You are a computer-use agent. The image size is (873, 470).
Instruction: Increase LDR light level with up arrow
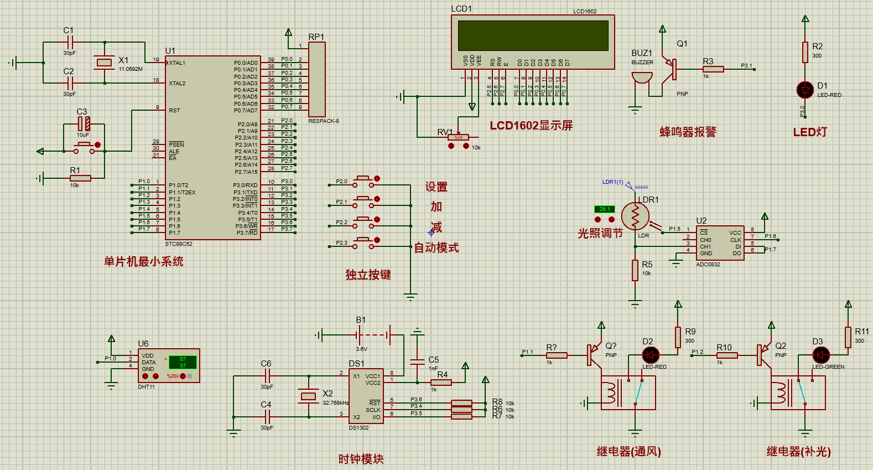(611, 219)
